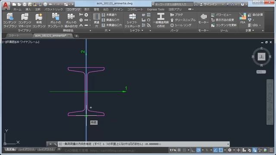Open the Content Library (コンテンツ ライブラリ) tool

tap(10, 20)
